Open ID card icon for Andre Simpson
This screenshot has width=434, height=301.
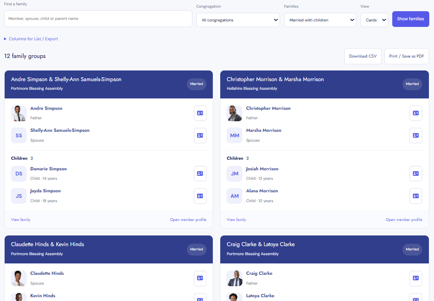(200, 113)
